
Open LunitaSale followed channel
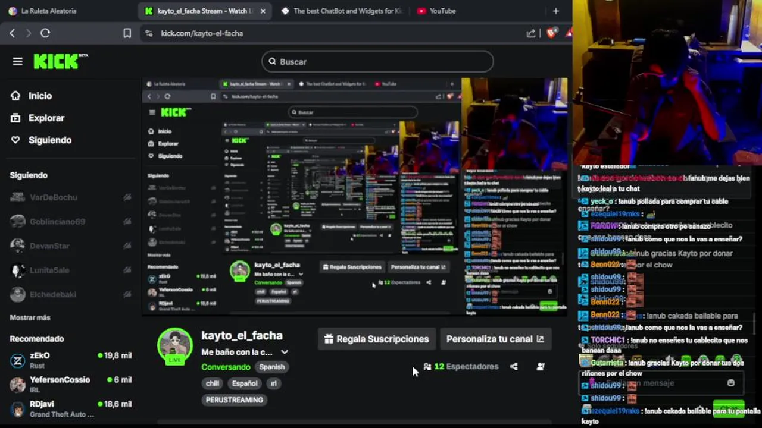click(x=49, y=270)
